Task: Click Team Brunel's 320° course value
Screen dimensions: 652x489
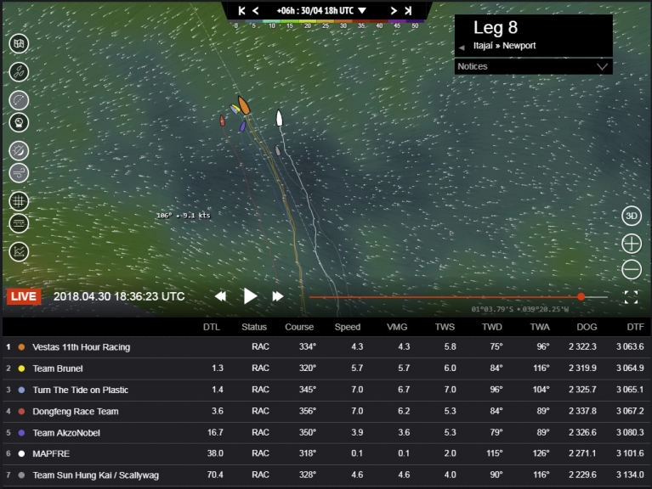Action: click(307, 368)
